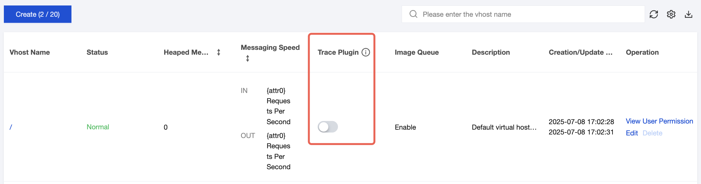Sort by Heaped Messages column arrow
The image size is (701, 184).
coord(219,52)
